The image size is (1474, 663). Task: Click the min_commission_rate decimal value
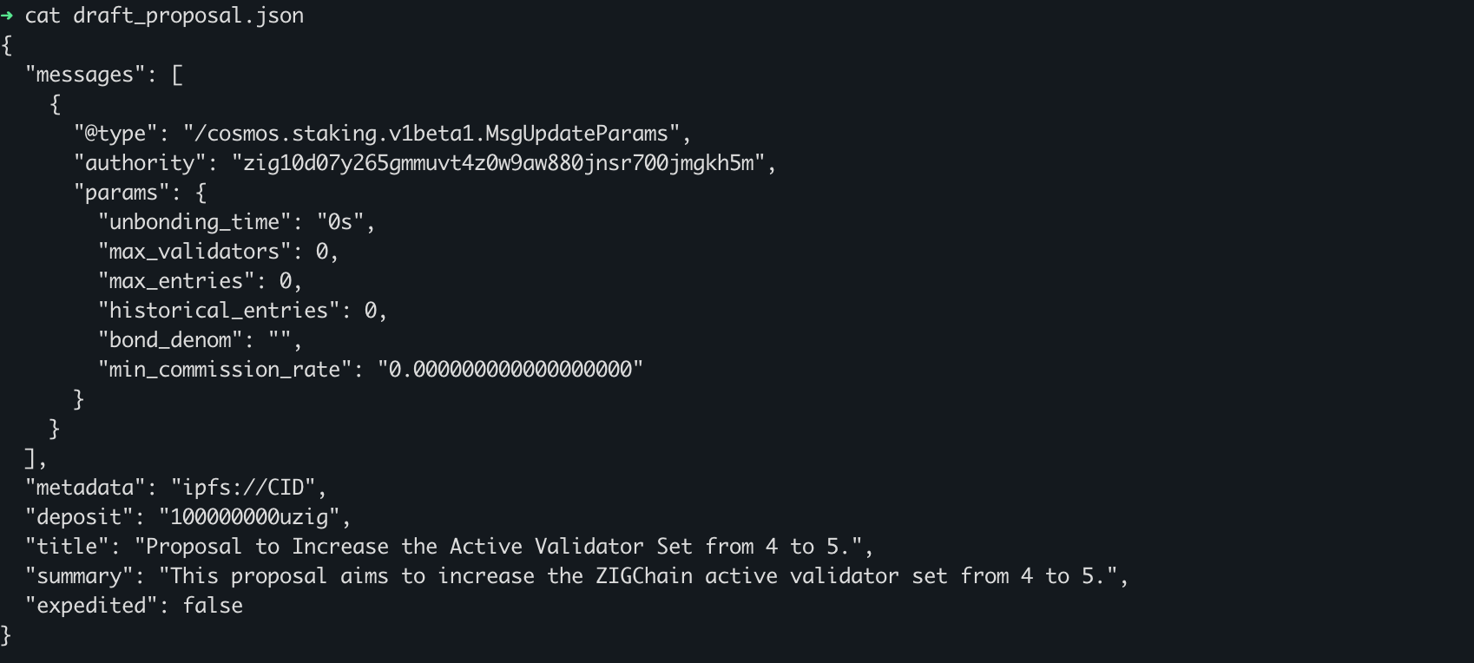coord(510,370)
